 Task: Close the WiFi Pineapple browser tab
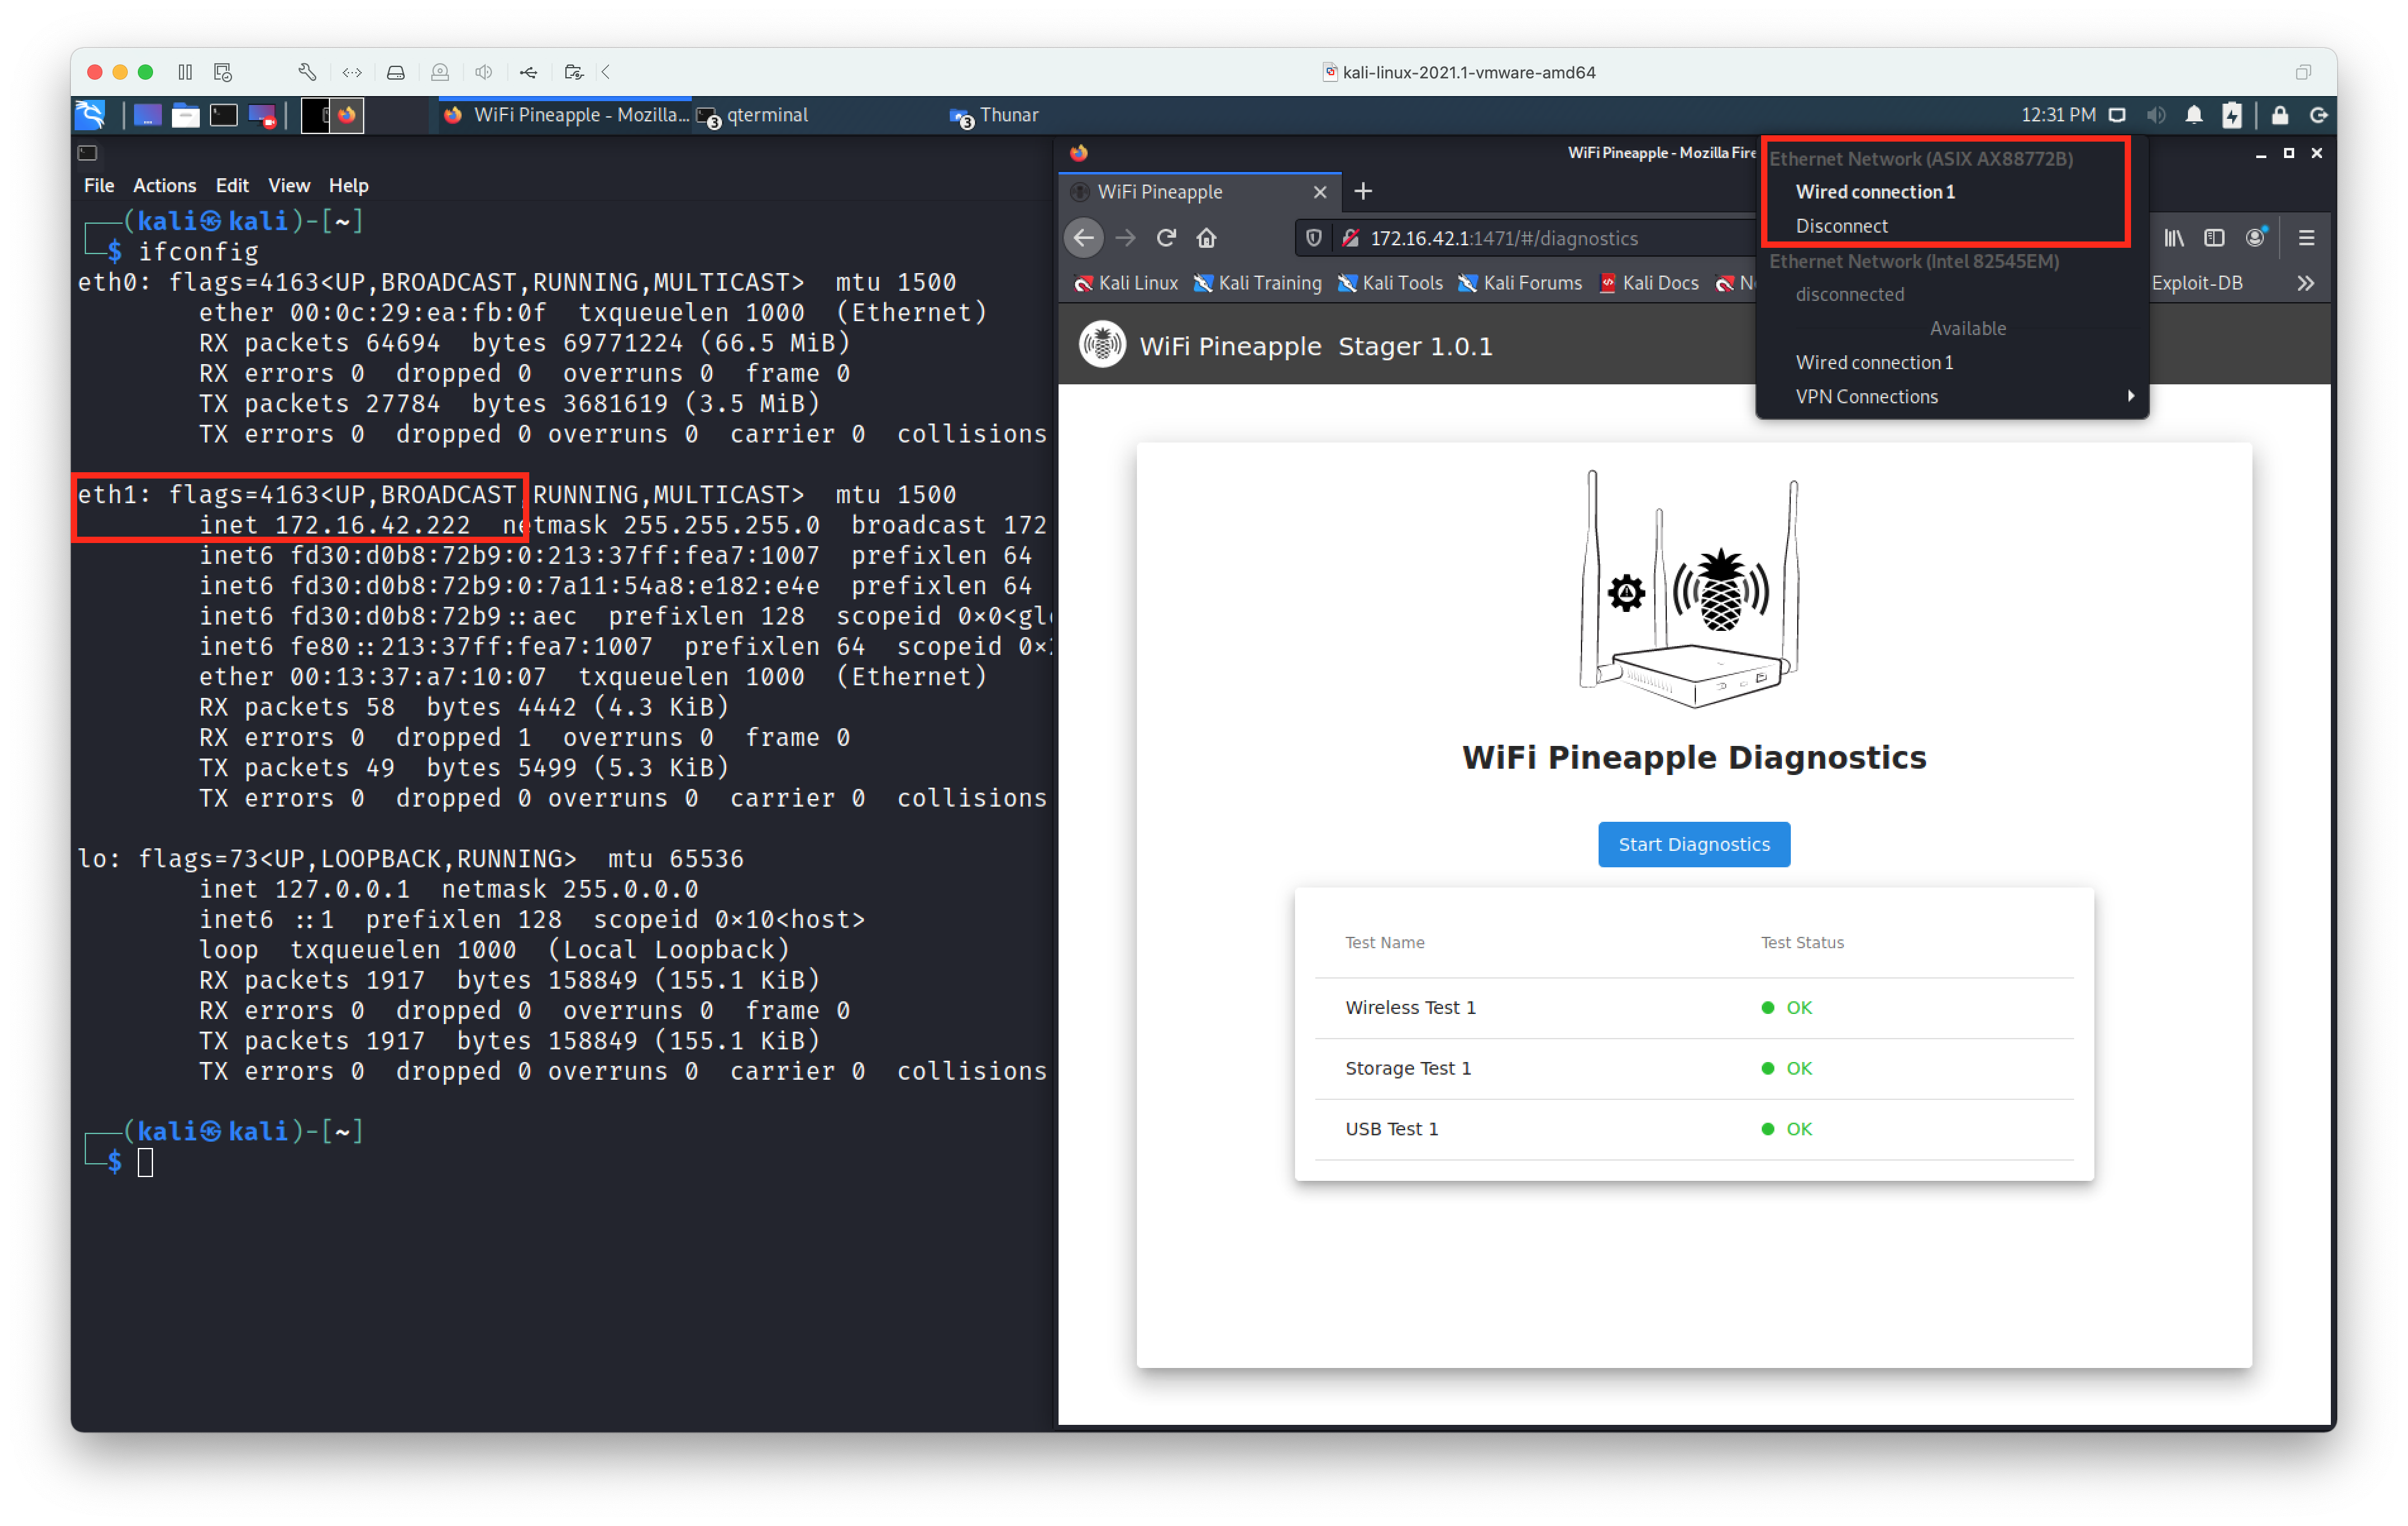tap(1320, 191)
